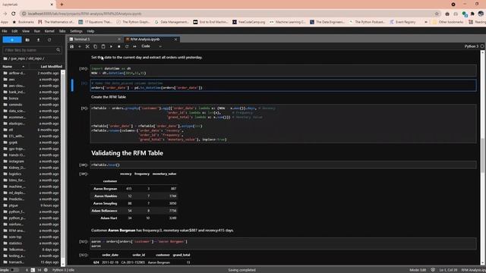
Task: Select the instagram folder
Action: (30, 162)
